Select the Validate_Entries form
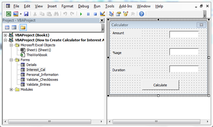 (38, 84)
